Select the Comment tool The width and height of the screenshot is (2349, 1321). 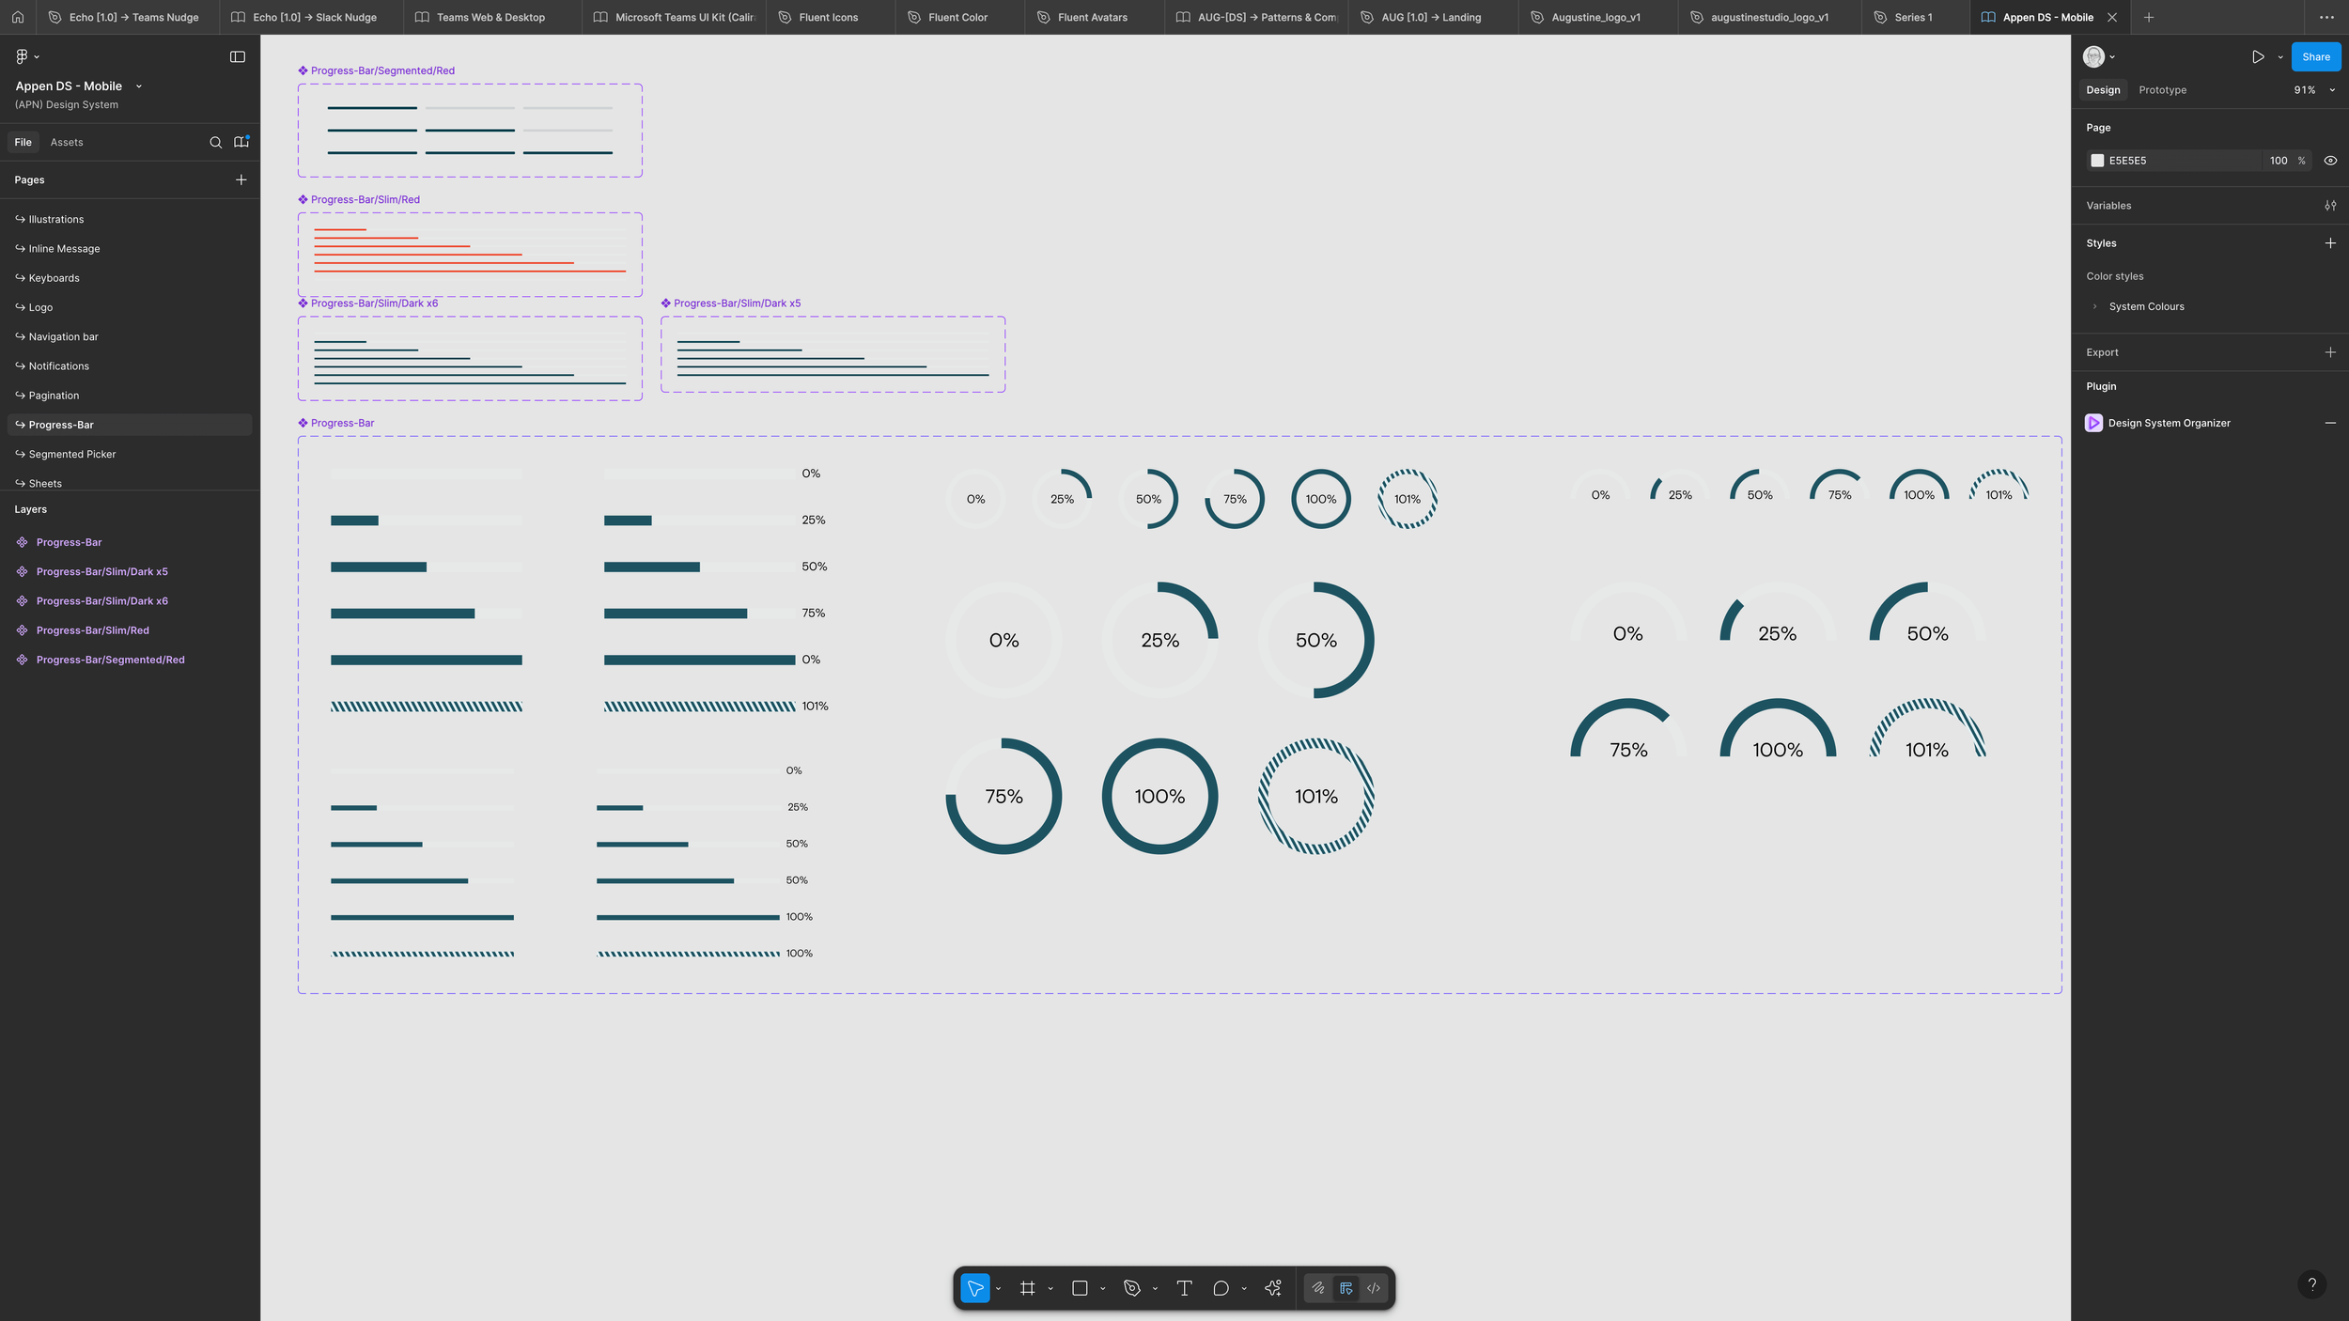[x=1221, y=1288]
